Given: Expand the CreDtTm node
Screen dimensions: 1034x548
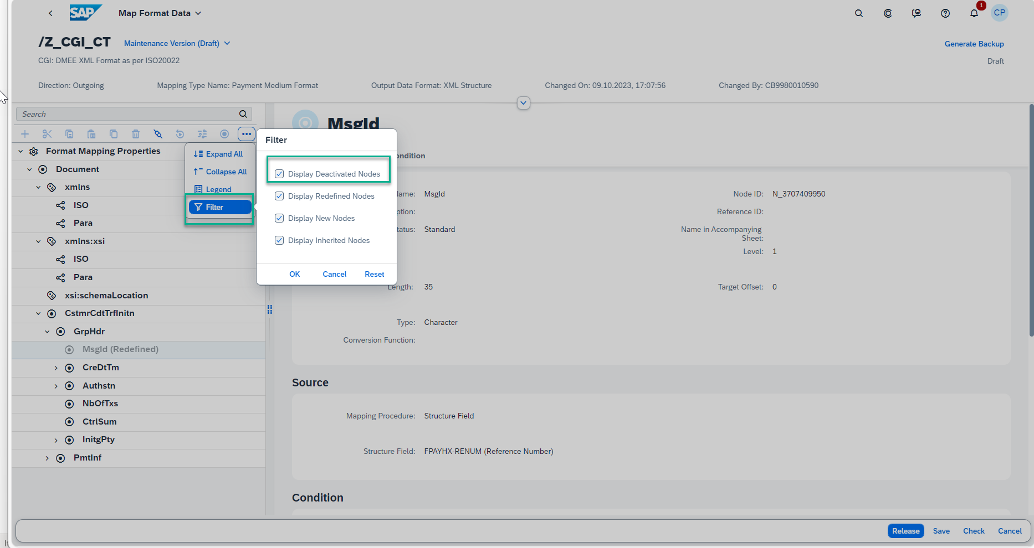Looking at the screenshot, I should pyautogui.click(x=56, y=368).
